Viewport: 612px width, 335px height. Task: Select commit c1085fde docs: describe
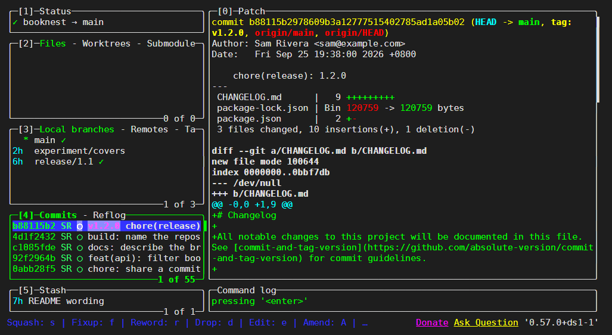107,247
